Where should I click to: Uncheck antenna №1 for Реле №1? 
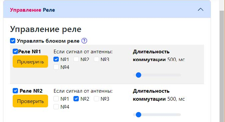coord(56,59)
